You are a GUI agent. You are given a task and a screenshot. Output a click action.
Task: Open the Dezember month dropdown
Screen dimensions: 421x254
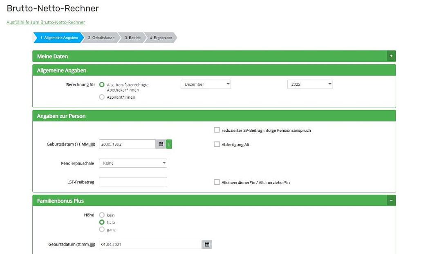pos(206,84)
